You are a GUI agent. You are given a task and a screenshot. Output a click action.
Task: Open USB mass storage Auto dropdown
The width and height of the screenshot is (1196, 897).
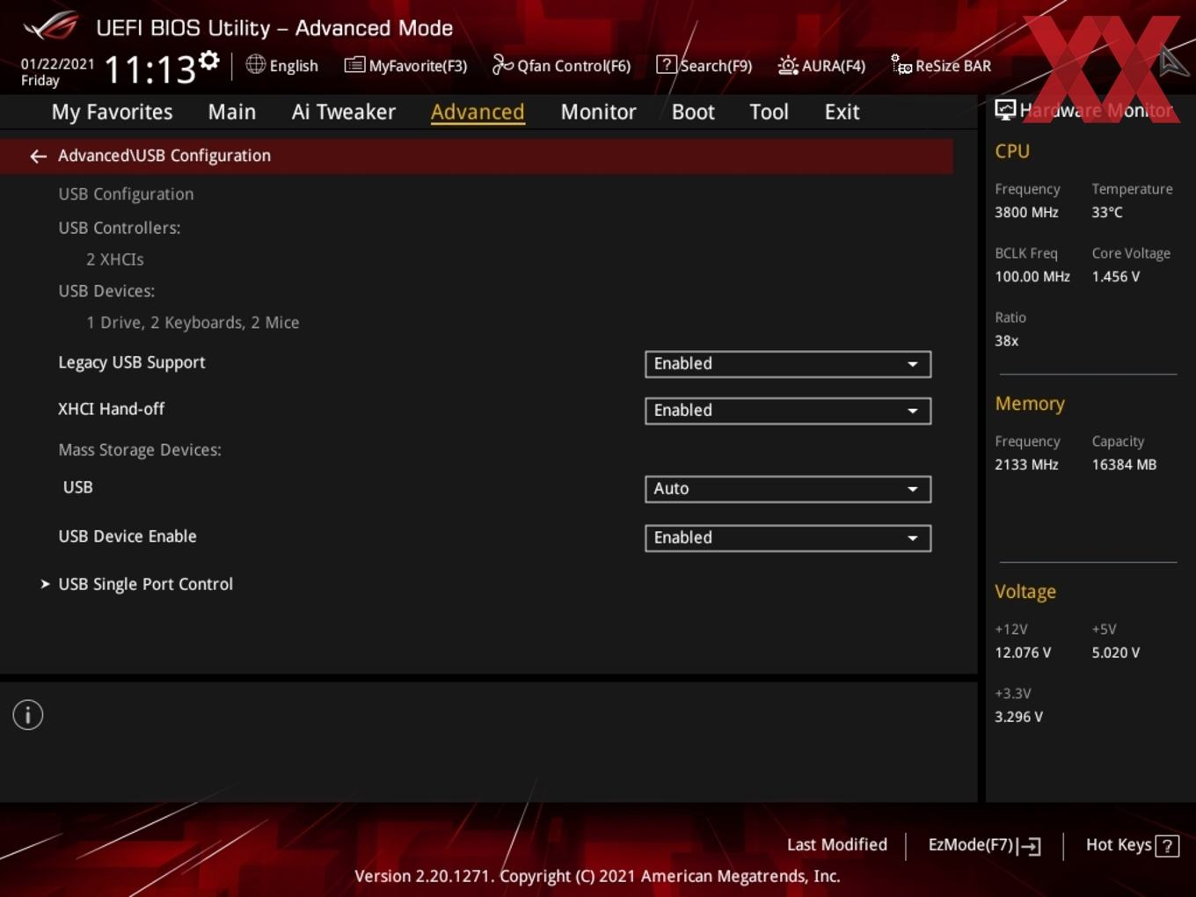coord(788,489)
